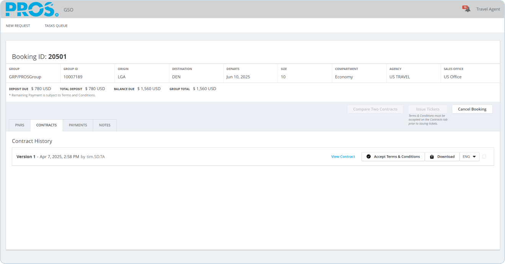Screen dimensions: 505x264
Task: Open the TASKS QUEUE menu item
Action: 56,26
